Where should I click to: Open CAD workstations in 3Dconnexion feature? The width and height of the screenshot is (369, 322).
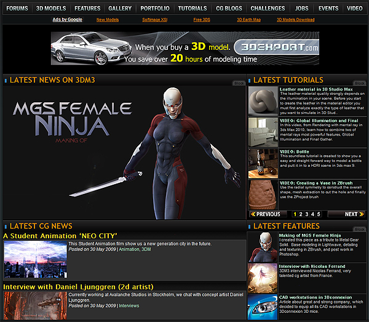pyautogui.click(x=315, y=297)
